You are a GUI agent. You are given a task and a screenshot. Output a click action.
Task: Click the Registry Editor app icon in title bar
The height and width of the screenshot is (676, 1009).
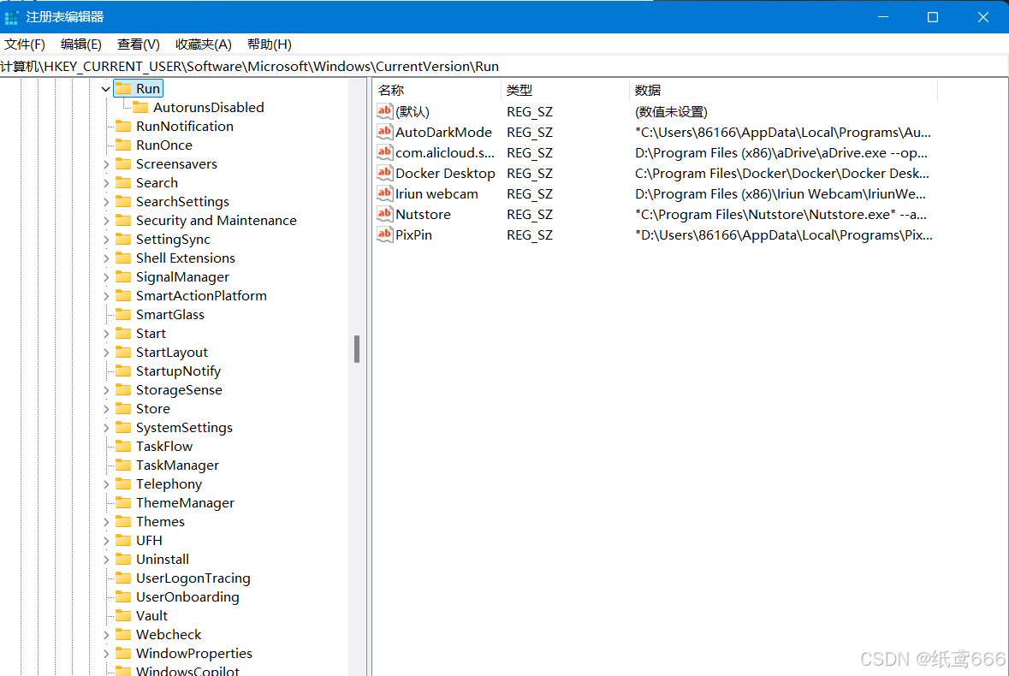point(12,17)
